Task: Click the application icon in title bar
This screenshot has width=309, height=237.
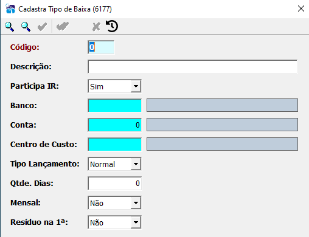Action: pos(10,9)
